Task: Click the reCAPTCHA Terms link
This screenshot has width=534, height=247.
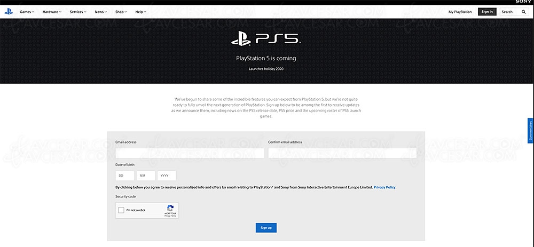Action: [x=174, y=216]
